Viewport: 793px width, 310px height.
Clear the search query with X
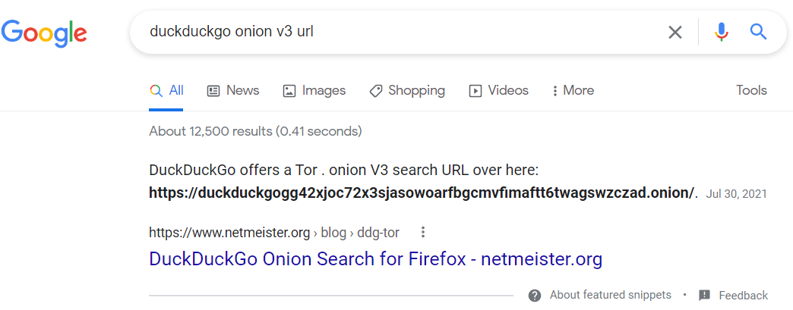click(675, 32)
